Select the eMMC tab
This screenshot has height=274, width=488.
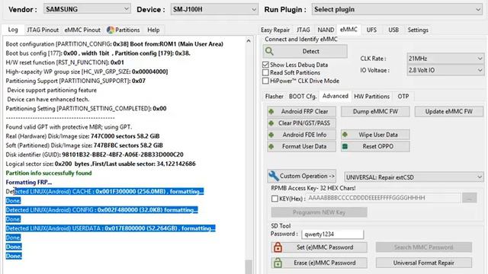[348, 30]
